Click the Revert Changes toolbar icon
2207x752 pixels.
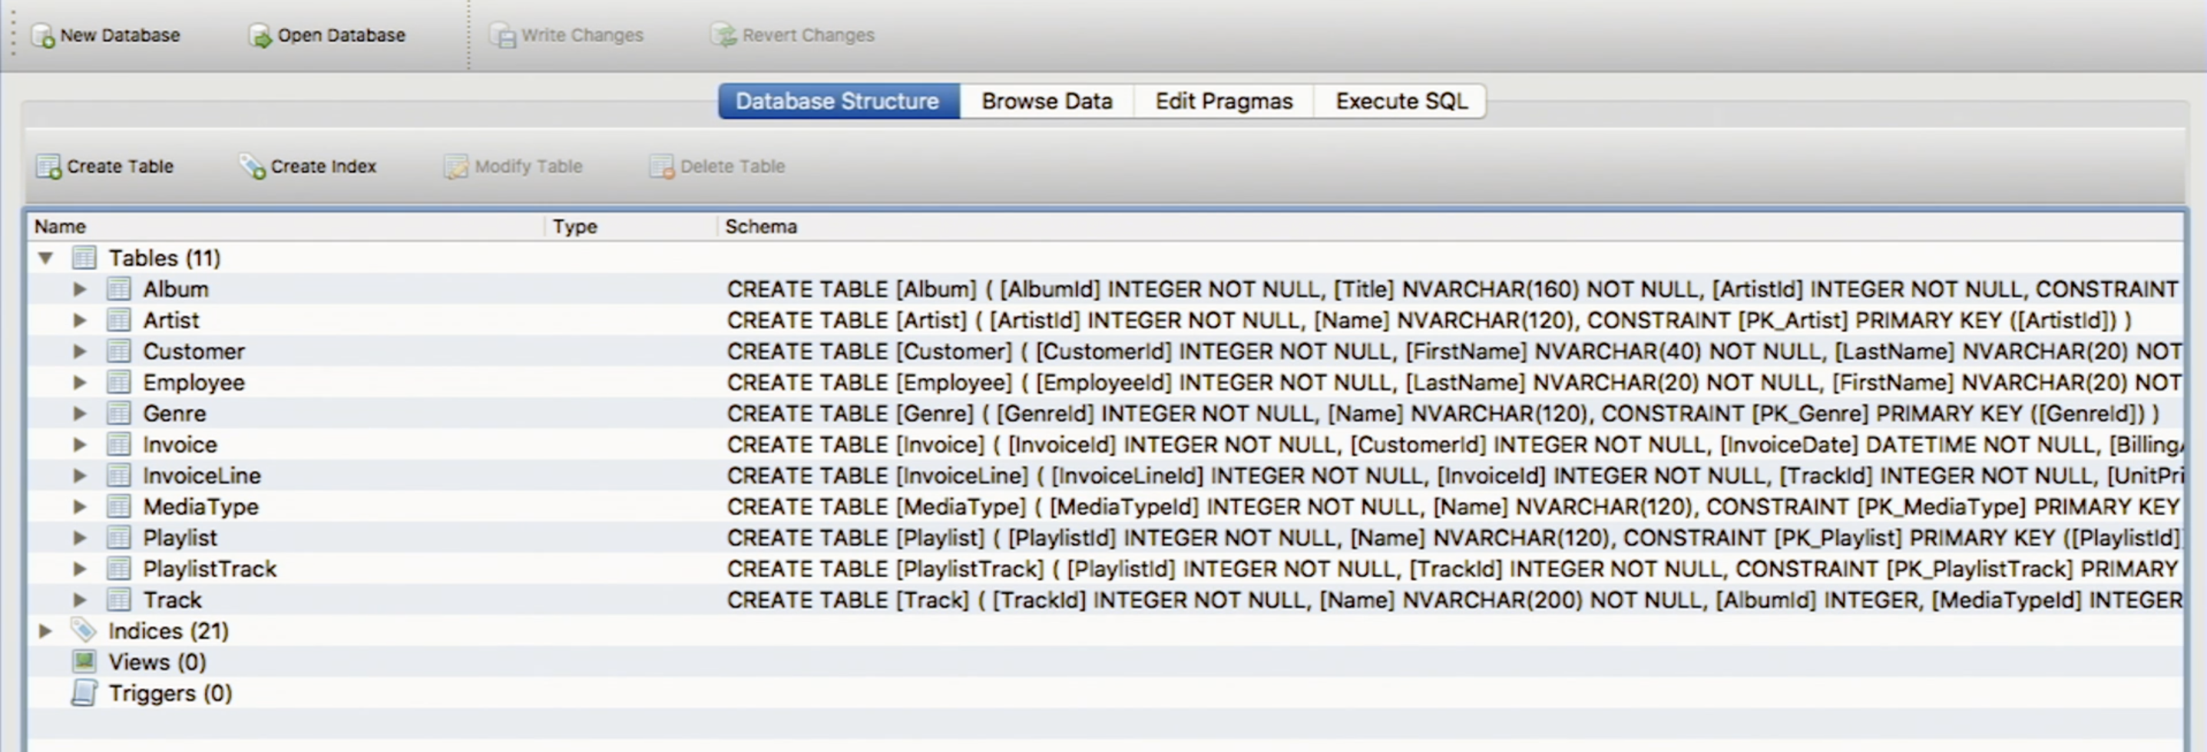(x=724, y=36)
